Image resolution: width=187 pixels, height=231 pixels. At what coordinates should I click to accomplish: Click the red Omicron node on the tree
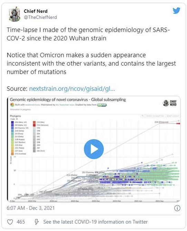point(178,124)
